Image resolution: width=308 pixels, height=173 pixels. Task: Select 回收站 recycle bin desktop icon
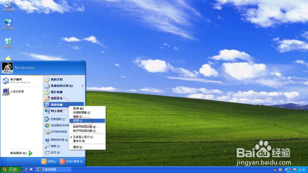[8, 43]
